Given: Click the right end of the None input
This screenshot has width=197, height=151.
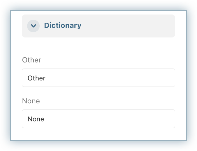Looking at the screenshot, I should coord(169,119).
